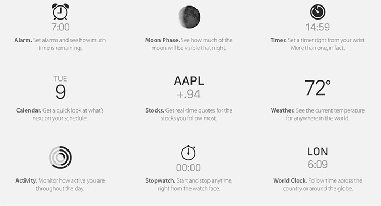Screen dimensions: 381x206
Task: Open the Moon Phase description
Action: click(189, 44)
